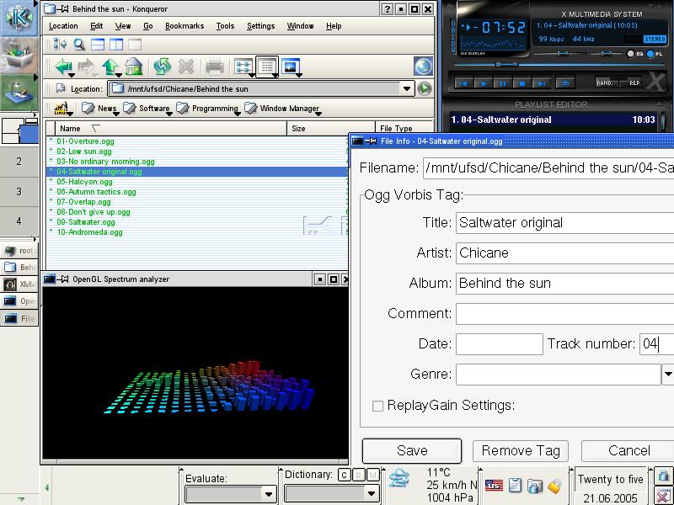Expand the location bar history dropdown
Viewport: 674px width, 505px height.
tap(406, 89)
